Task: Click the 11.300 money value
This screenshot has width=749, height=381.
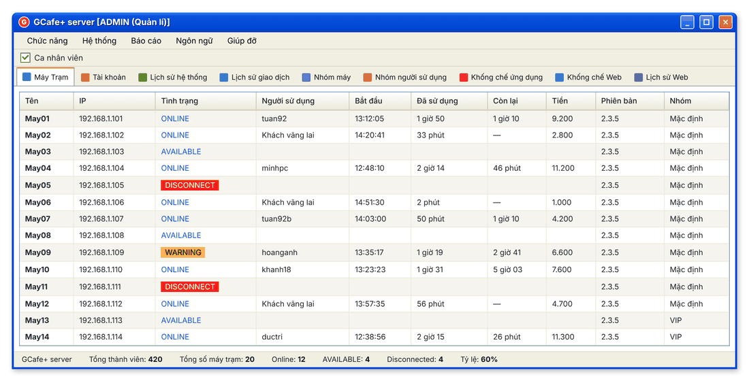Action: tap(563, 337)
